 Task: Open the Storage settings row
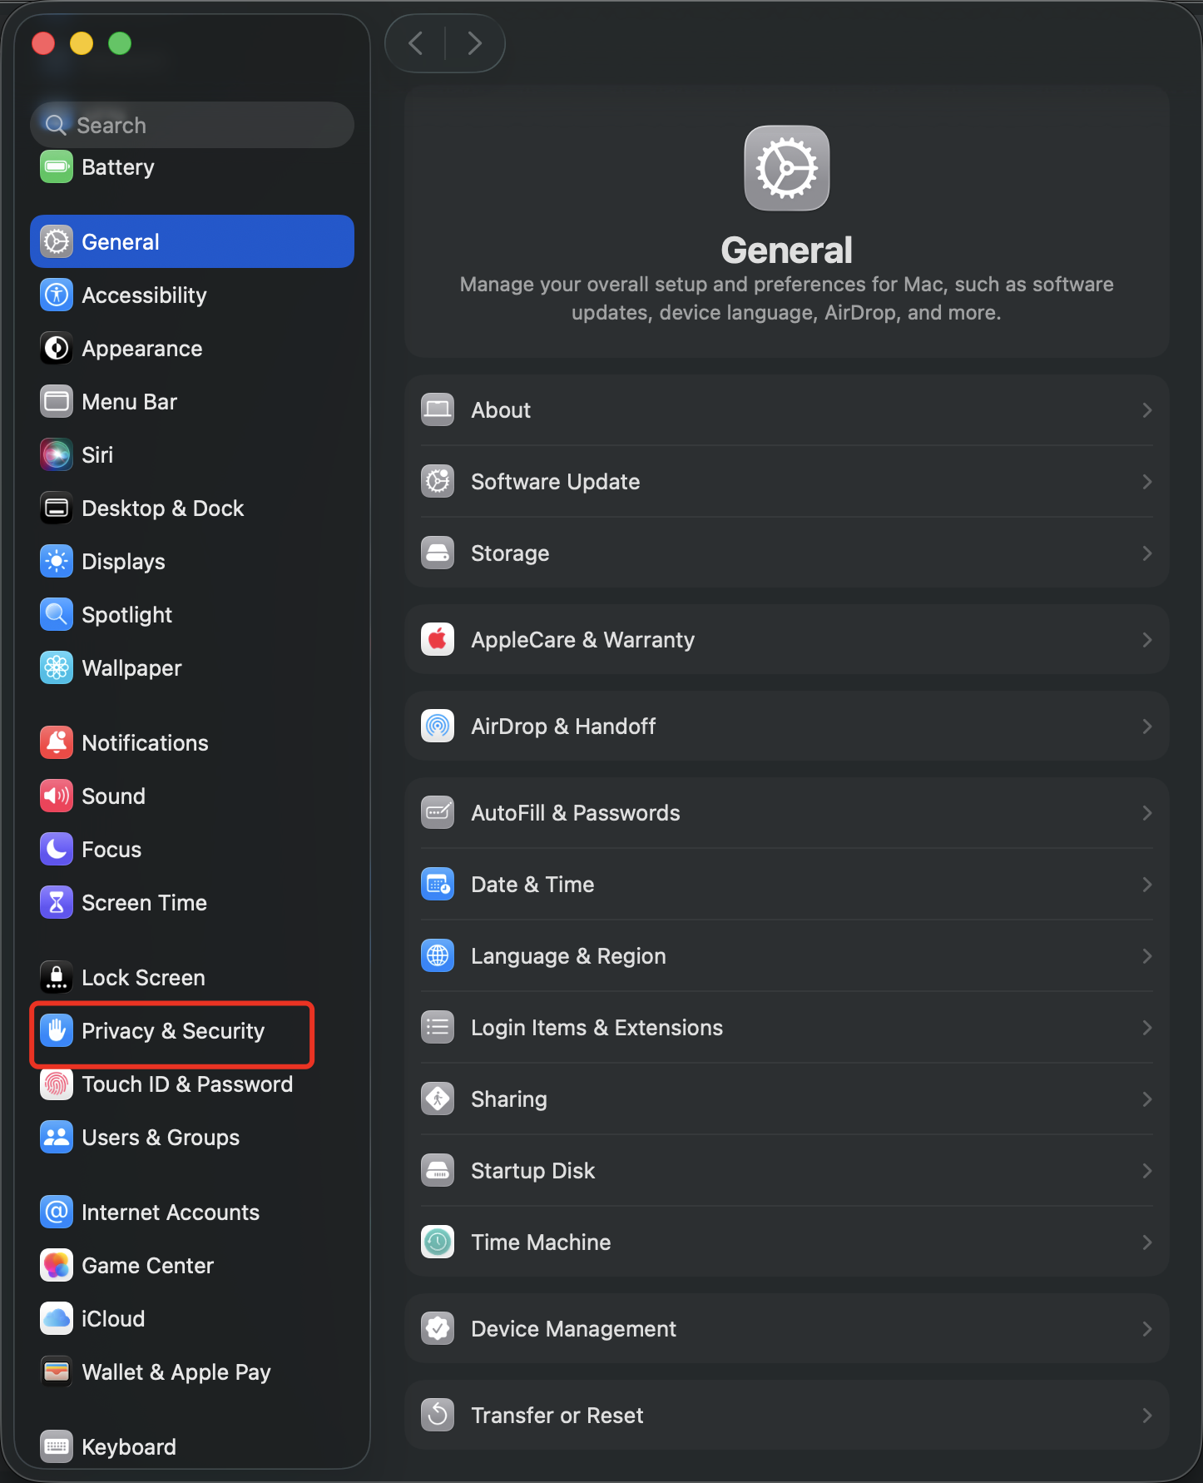point(785,553)
